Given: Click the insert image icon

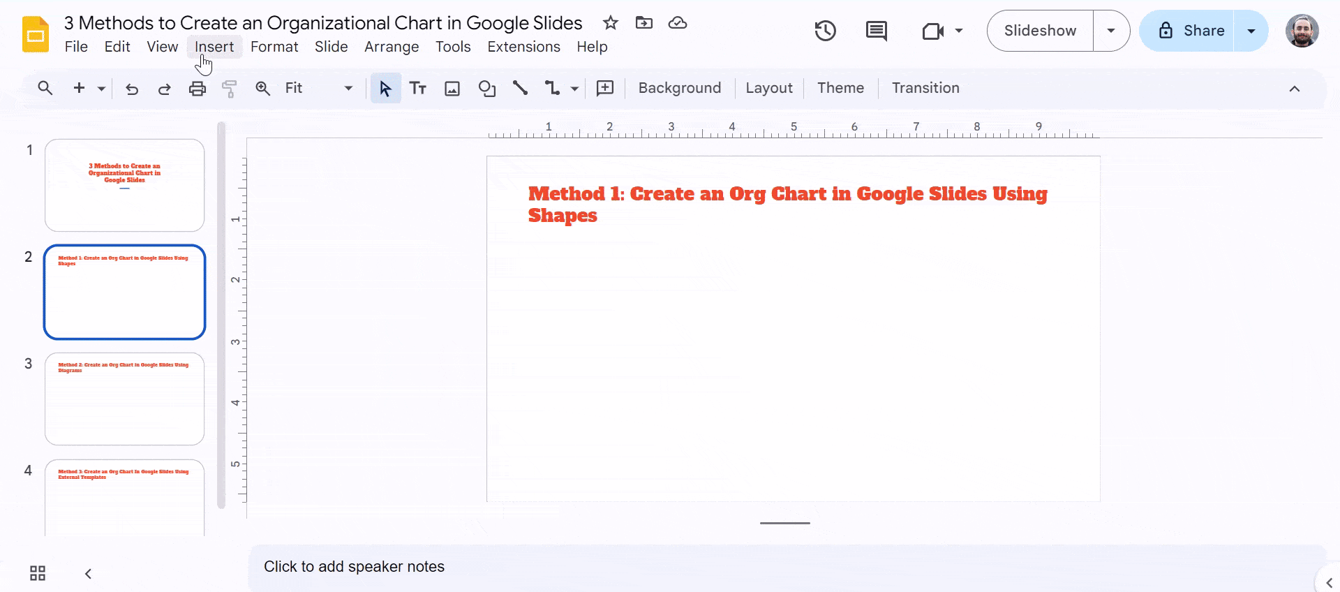Looking at the screenshot, I should point(452,89).
